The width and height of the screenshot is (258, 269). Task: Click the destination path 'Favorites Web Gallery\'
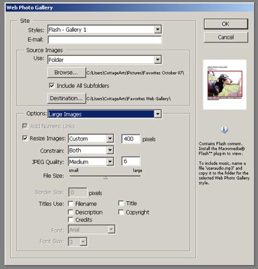(129, 99)
